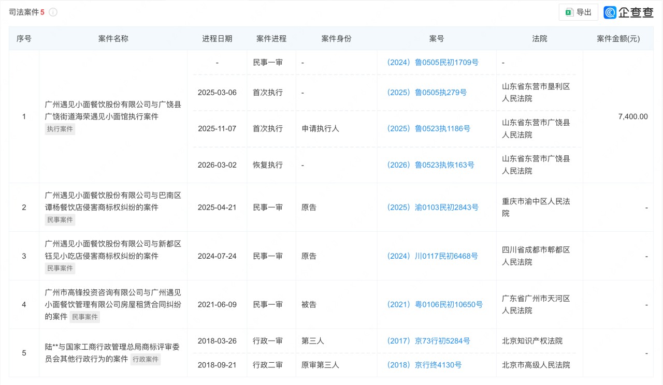Click the 原审第三人 identity cell

click(x=320, y=365)
